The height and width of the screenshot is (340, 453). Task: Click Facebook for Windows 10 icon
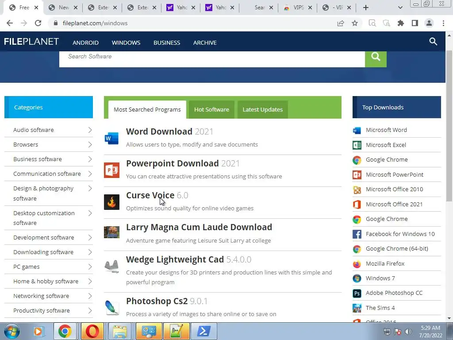(357, 234)
